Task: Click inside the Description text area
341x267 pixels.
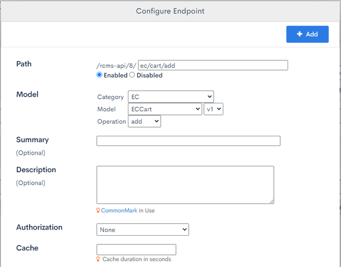Action: tap(185, 185)
